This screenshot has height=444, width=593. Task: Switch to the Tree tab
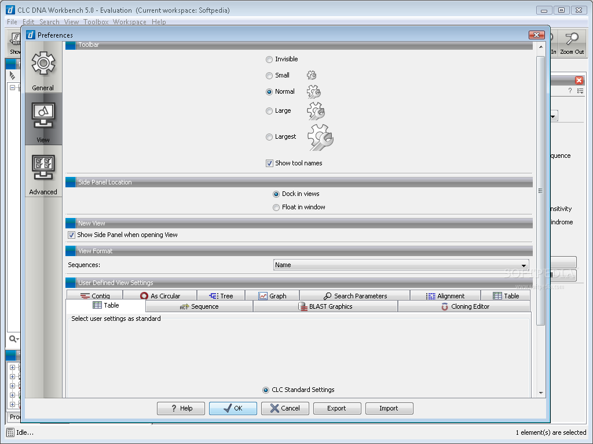click(221, 295)
